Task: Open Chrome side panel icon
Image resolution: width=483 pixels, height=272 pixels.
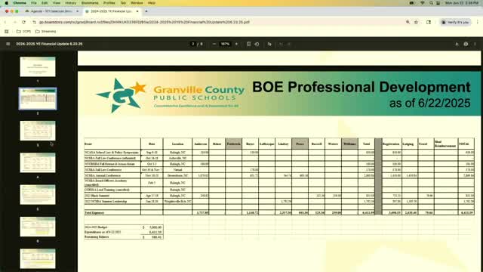Action: (x=429, y=22)
